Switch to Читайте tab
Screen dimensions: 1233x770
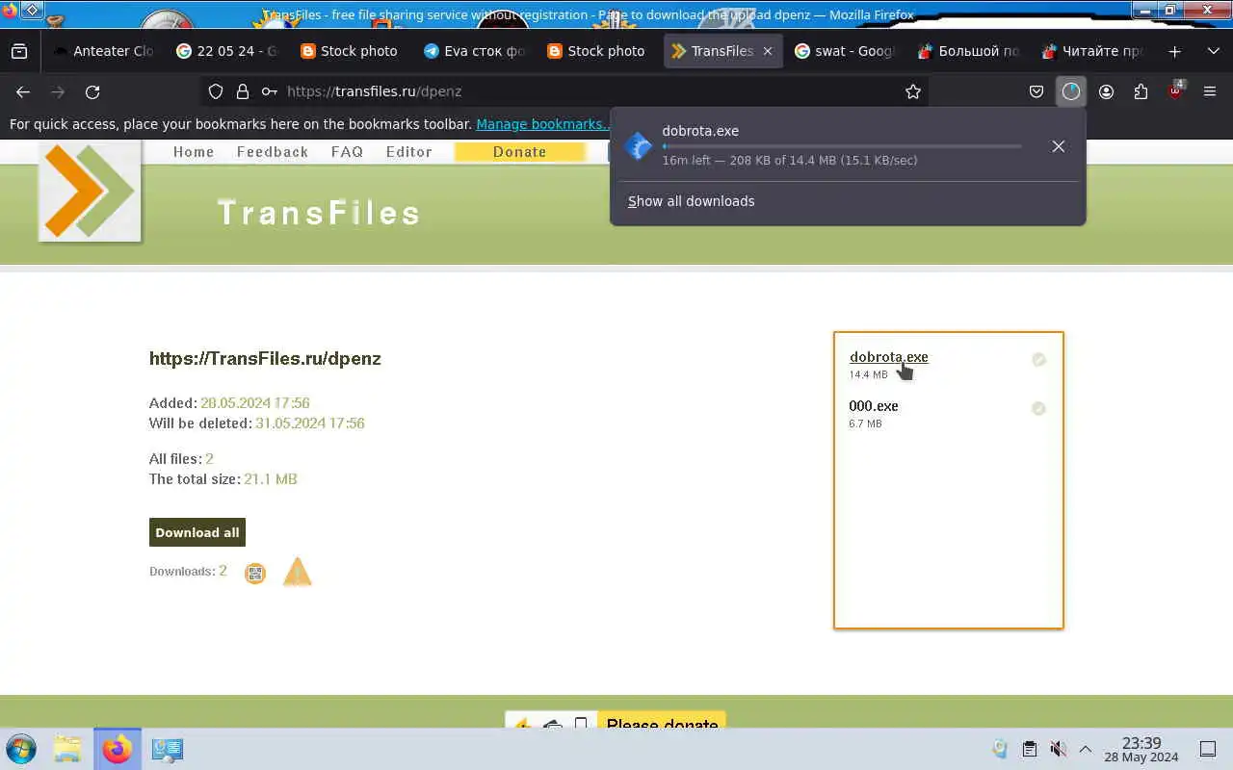coord(1091,51)
